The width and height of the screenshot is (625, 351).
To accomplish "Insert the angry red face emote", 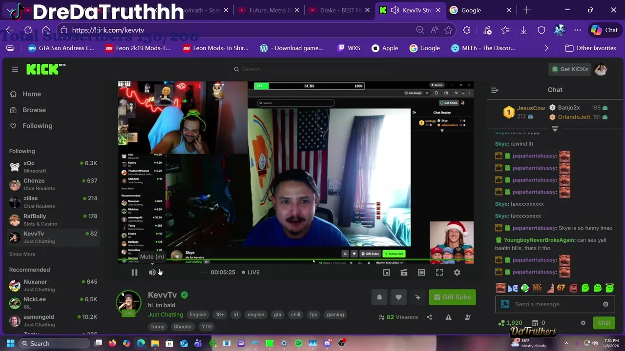I will point(573,288).
